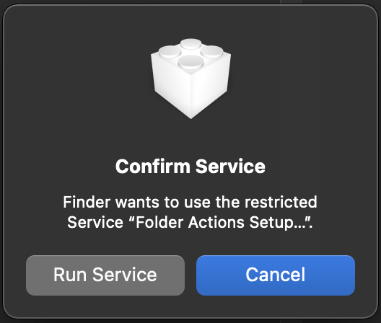Click the left stud of brick icon
This screenshot has height=323, width=381.
(170, 52)
